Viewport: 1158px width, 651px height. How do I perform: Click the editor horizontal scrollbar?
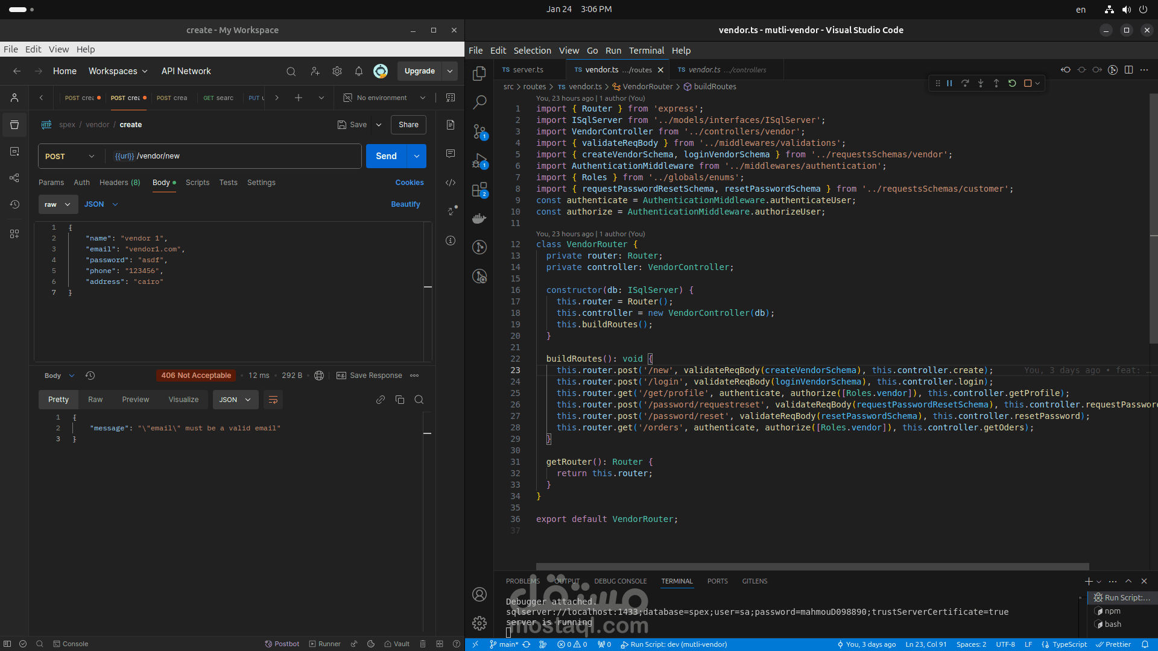[812, 567]
